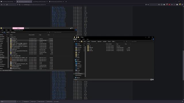The width and height of the screenshot is (184, 103).
Task: Refresh the ROMs window
Action: pyautogui.click(x=126, y=41)
